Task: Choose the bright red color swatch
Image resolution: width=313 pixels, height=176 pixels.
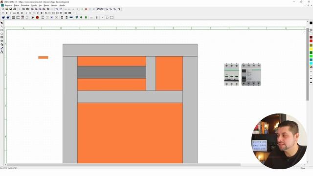Action: [x=311, y=41]
